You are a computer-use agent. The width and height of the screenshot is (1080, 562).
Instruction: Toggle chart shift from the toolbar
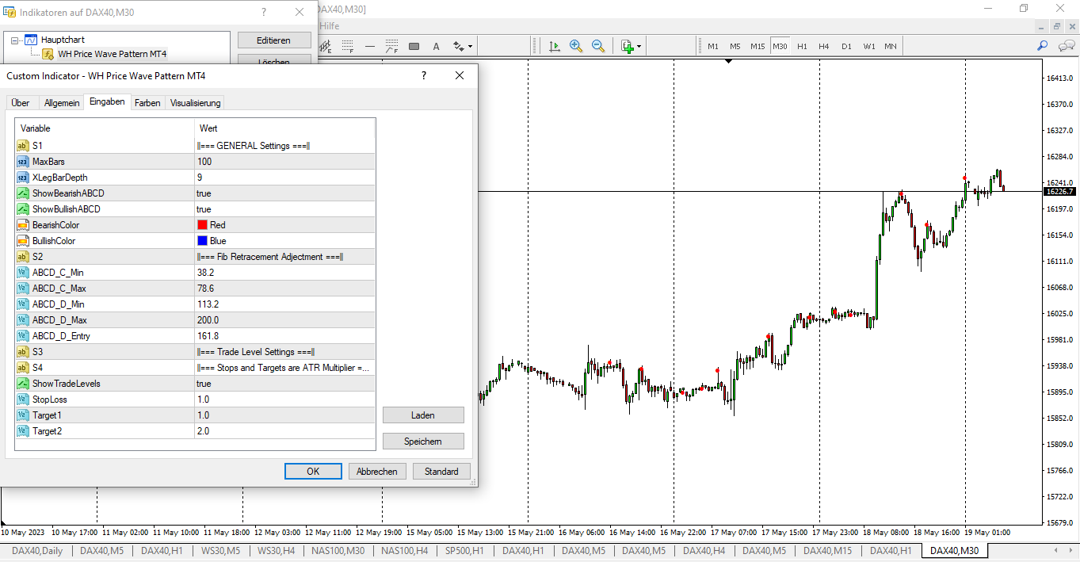click(x=554, y=46)
